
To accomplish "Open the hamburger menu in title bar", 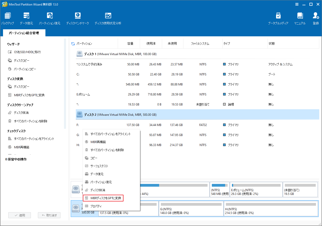I will click(297, 4).
